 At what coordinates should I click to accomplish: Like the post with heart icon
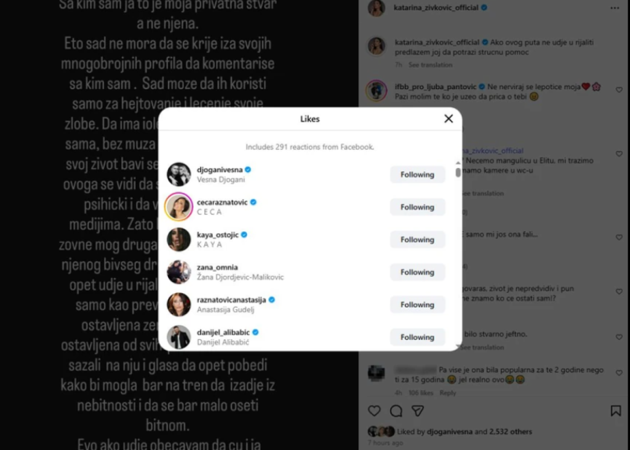[x=374, y=411]
